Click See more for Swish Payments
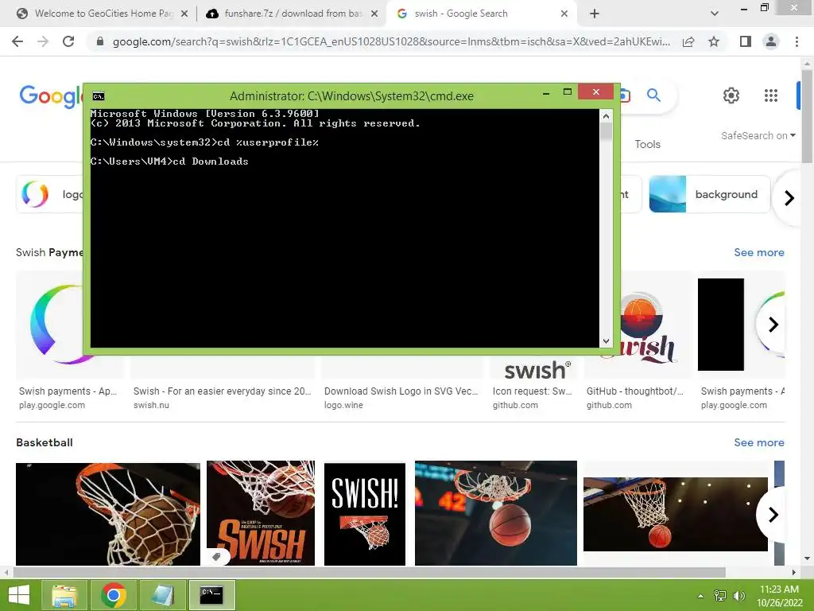Viewport: 814px width, 611px height. pos(759,252)
